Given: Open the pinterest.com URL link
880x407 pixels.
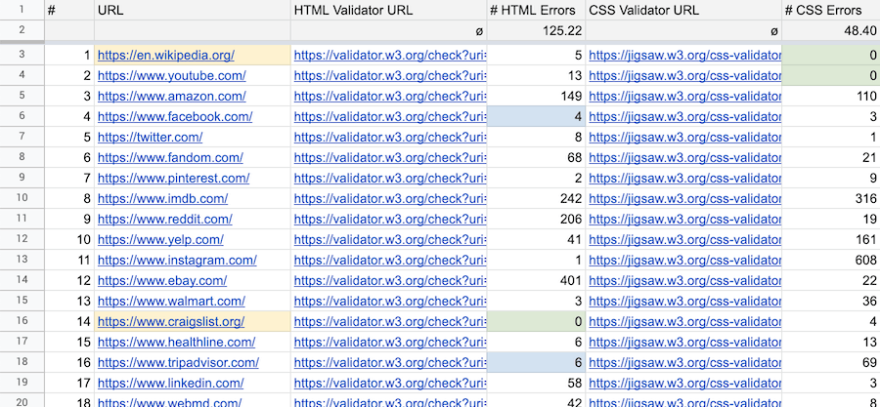Looking at the screenshot, I should click(173, 179).
